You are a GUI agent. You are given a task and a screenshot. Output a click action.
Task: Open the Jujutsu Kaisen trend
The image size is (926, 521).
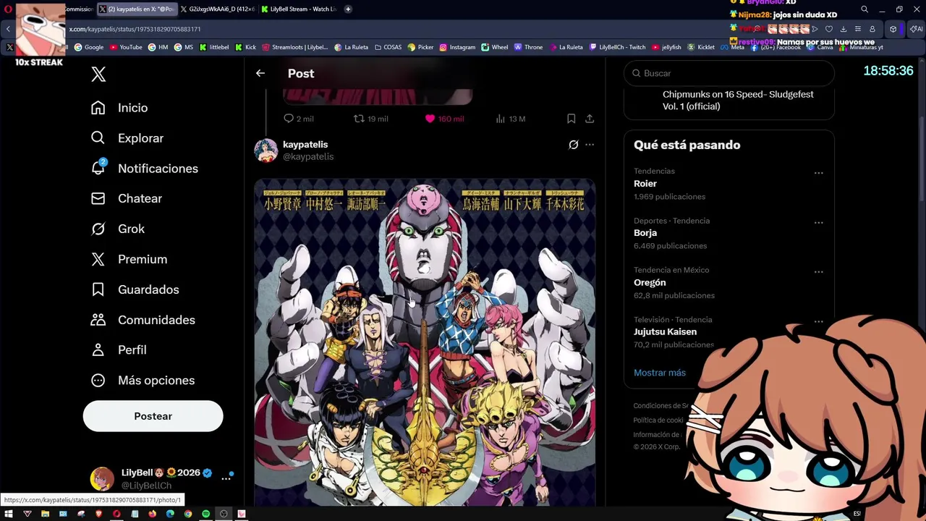click(x=666, y=332)
